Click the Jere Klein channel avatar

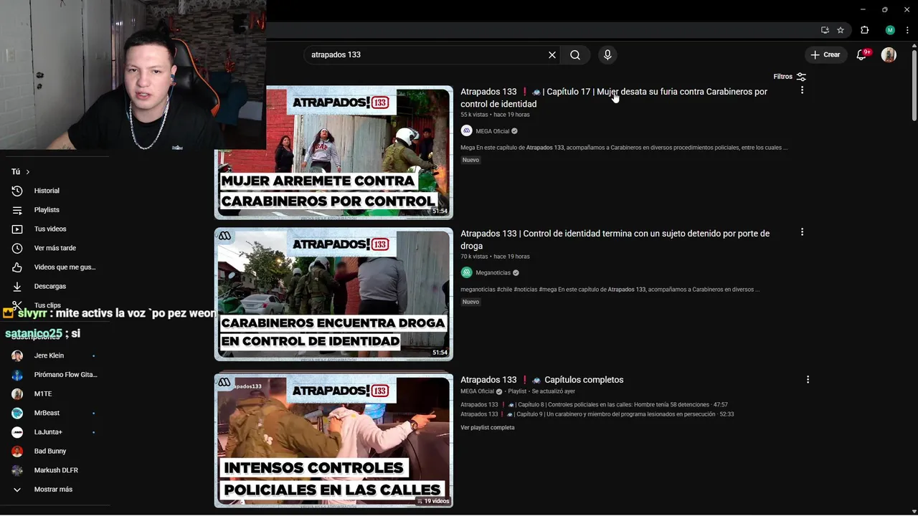click(x=17, y=355)
